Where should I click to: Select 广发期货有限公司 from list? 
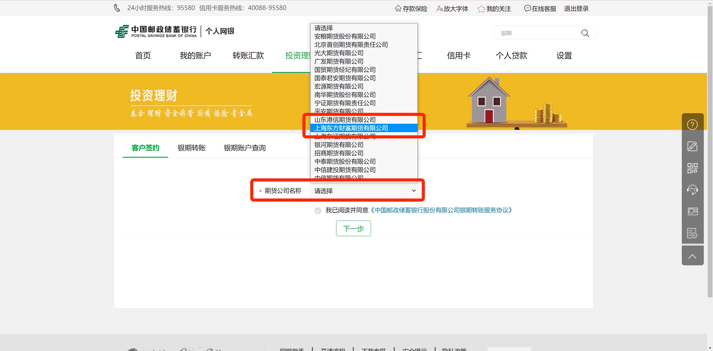[x=364, y=61]
